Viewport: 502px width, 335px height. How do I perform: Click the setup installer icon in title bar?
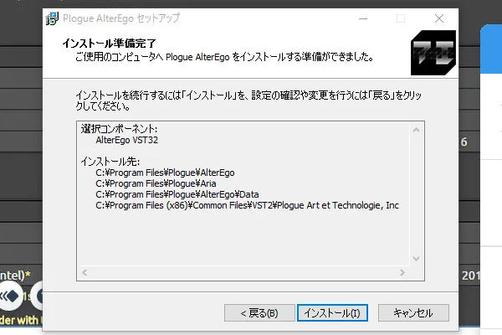pos(52,18)
